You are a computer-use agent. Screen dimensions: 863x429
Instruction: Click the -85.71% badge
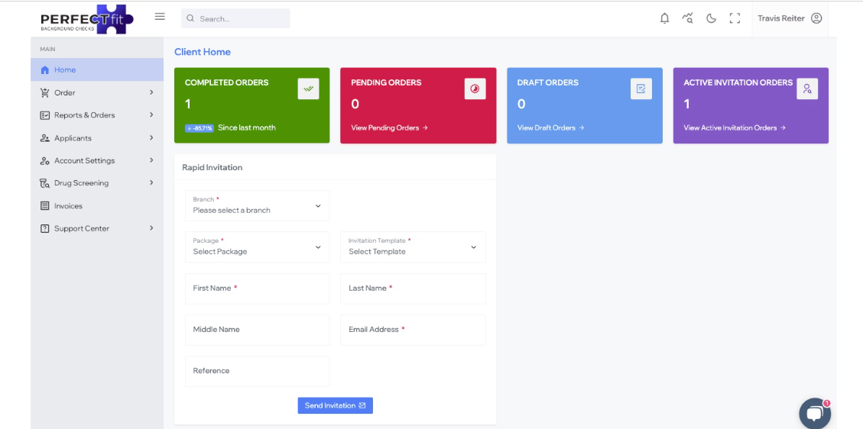pos(200,128)
